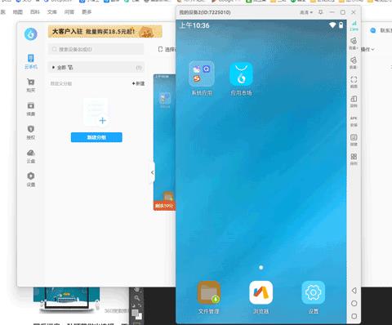The width and height of the screenshot is (392, 325).
Task: Click the phone home page indicator dot
Action: coord(261,268)
